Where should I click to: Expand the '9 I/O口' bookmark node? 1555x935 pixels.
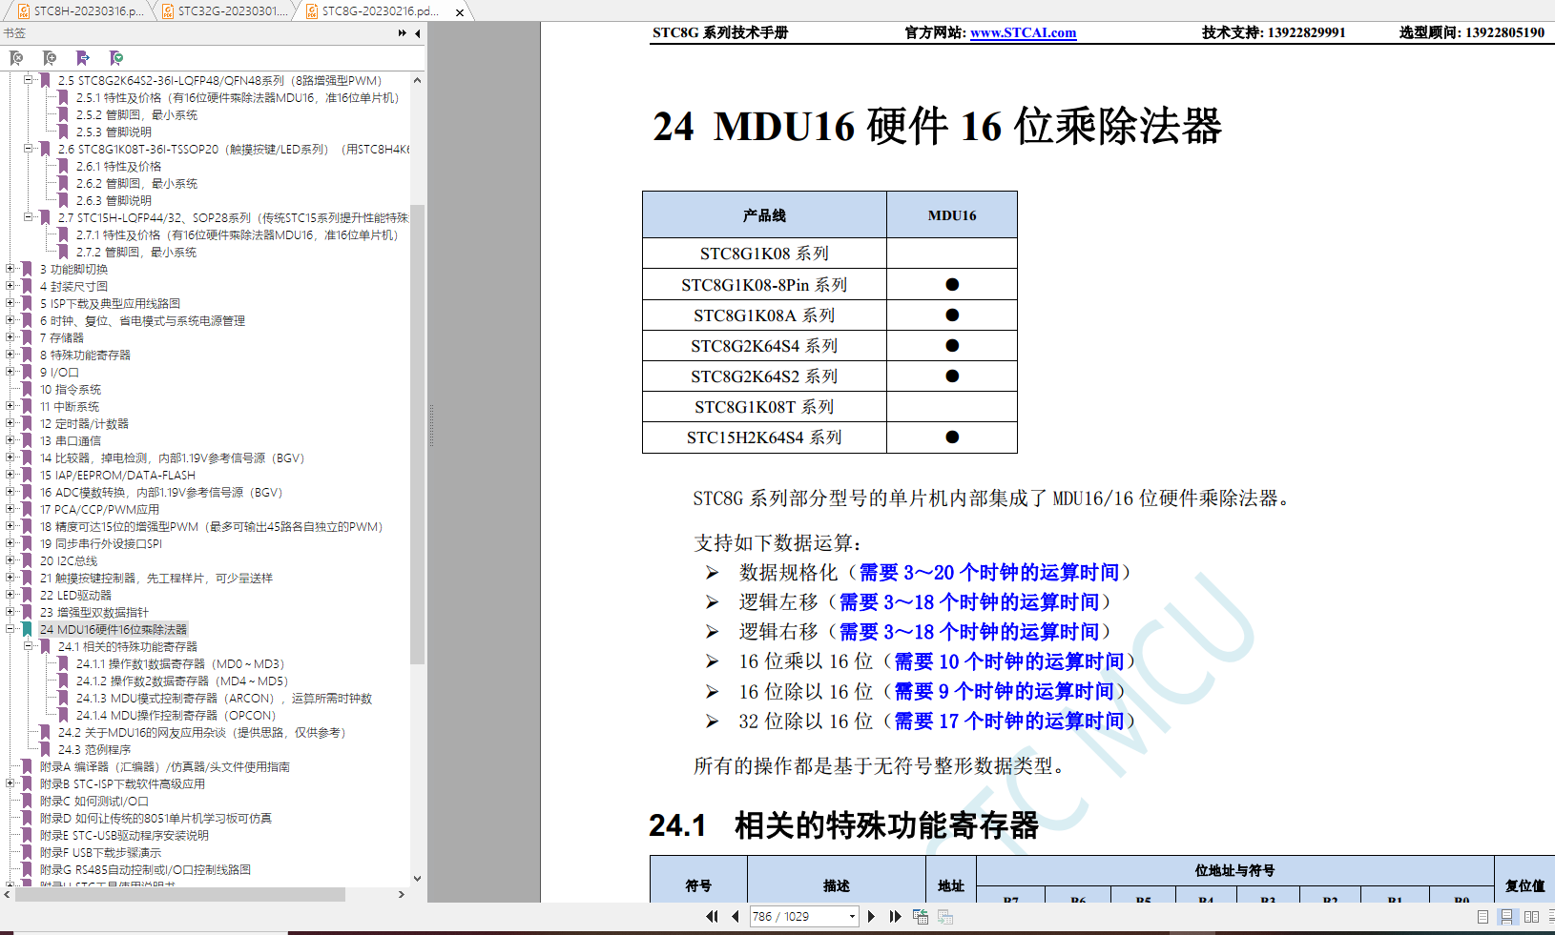[x=10, y=372]
